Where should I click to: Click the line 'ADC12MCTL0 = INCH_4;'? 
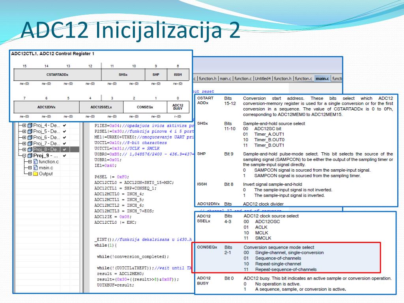[119, 194]
